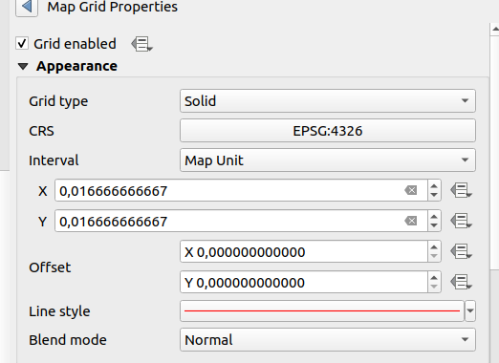499x363 pixels.
Task: Open the Interval unit dropdown
Action: (x=328, y=160)
